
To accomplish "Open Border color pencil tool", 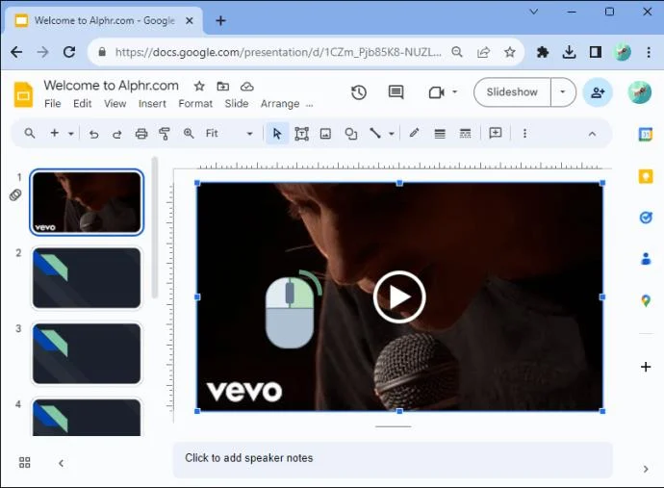I will [414, 133].
